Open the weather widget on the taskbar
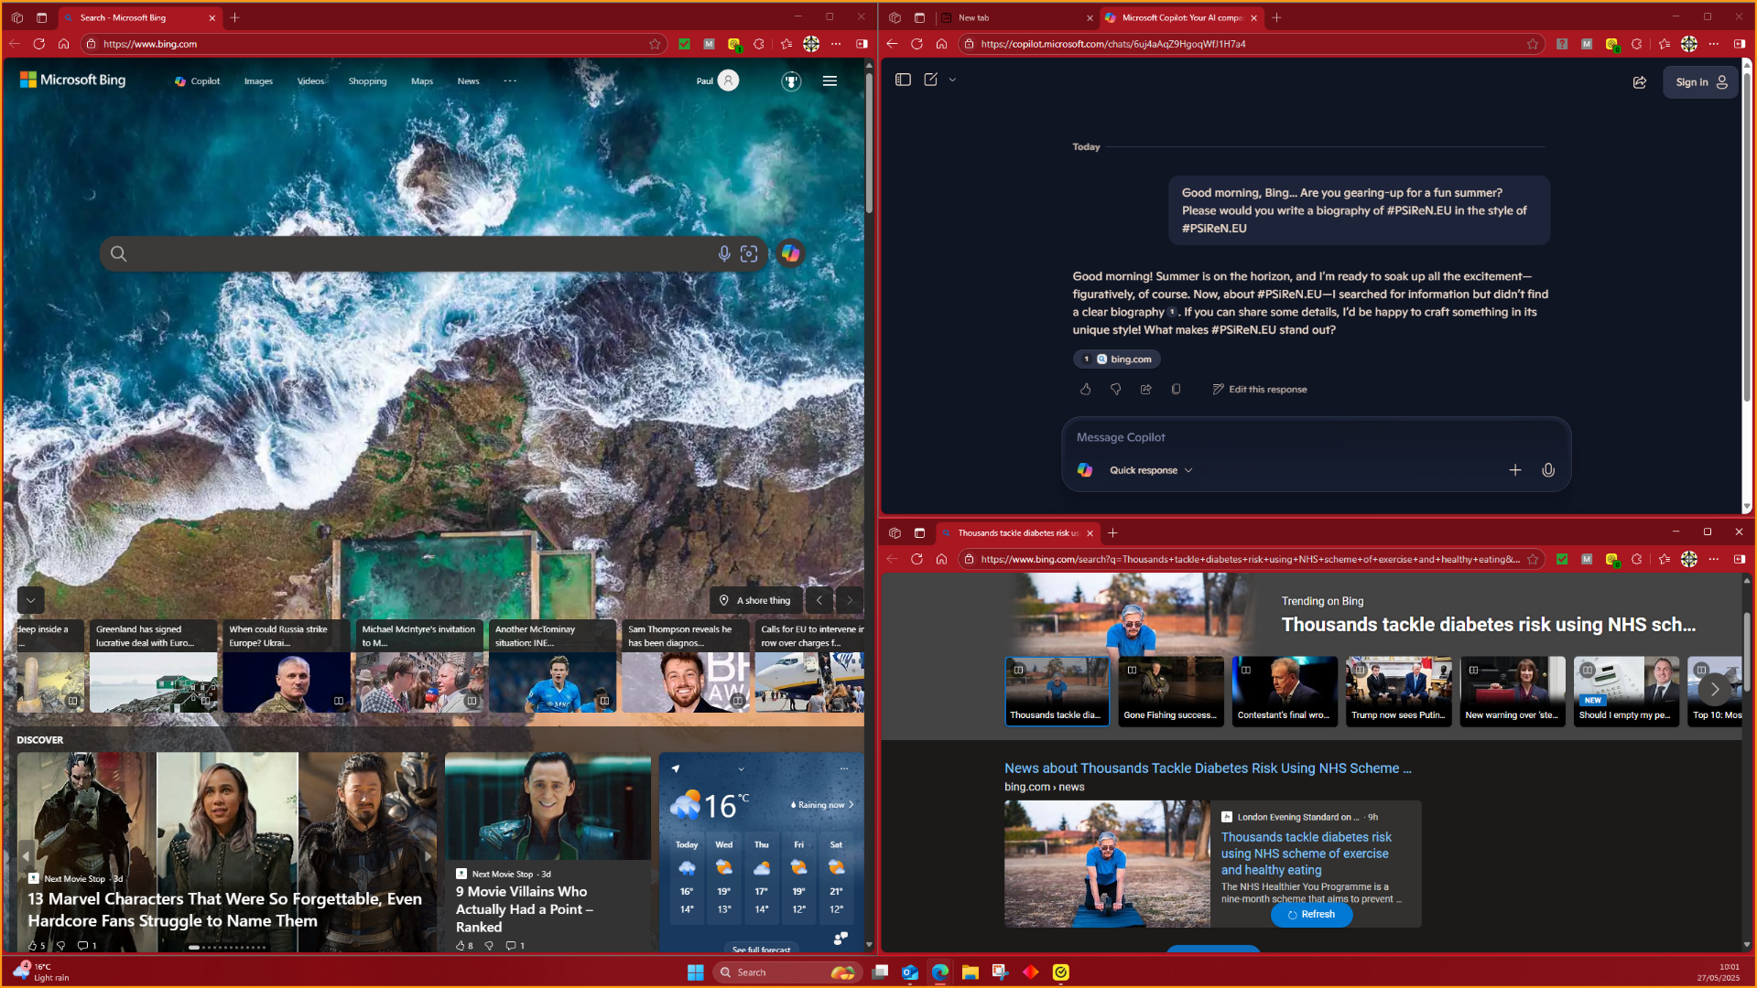 (x=41, y=972)
